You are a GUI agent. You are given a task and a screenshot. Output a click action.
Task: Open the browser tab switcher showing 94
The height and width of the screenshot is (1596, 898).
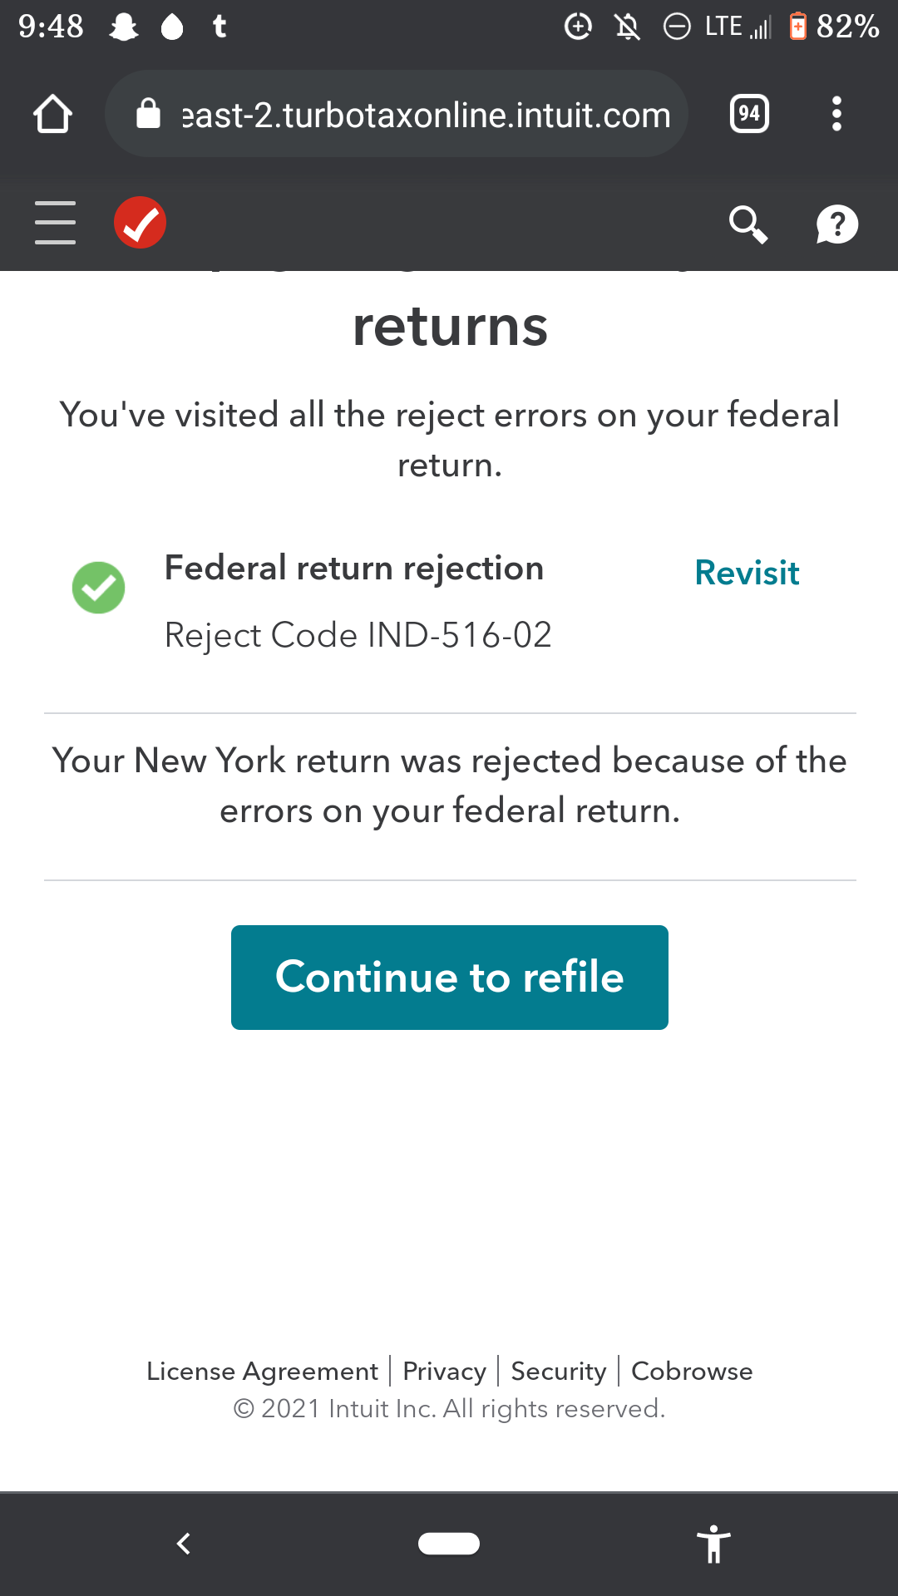pyautogui.click(x=749, y=114)
